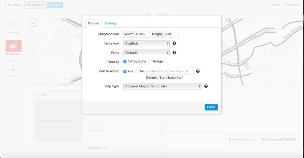Click the Save button
This screenshot has width=304, height=158.
coord(55,5)
